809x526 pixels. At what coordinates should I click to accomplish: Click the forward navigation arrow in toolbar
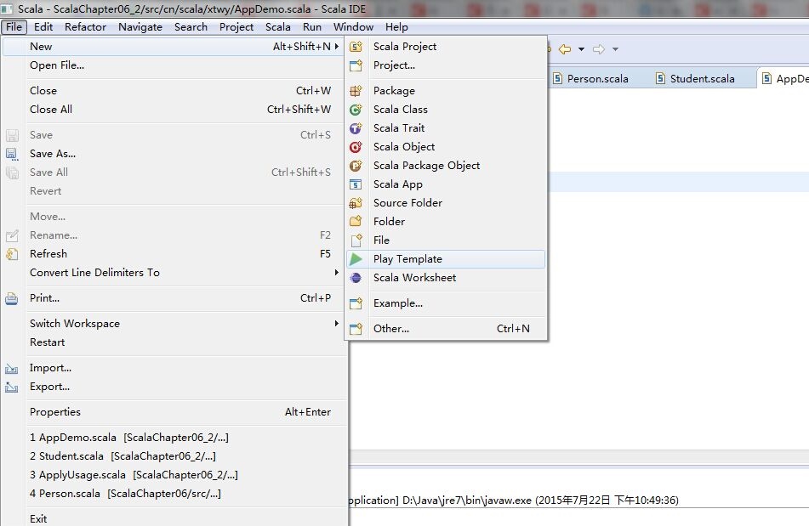click(x=599, y=49)
